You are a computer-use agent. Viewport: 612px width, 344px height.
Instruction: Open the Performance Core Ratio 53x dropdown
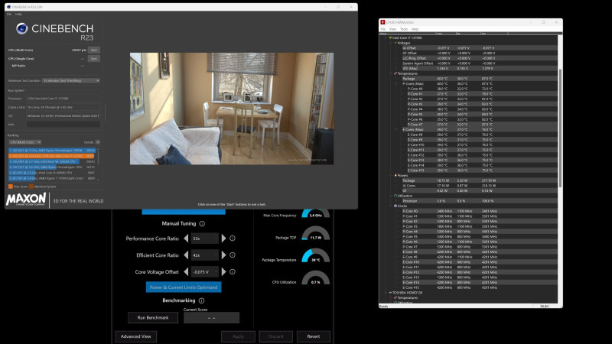pos(204,239)
